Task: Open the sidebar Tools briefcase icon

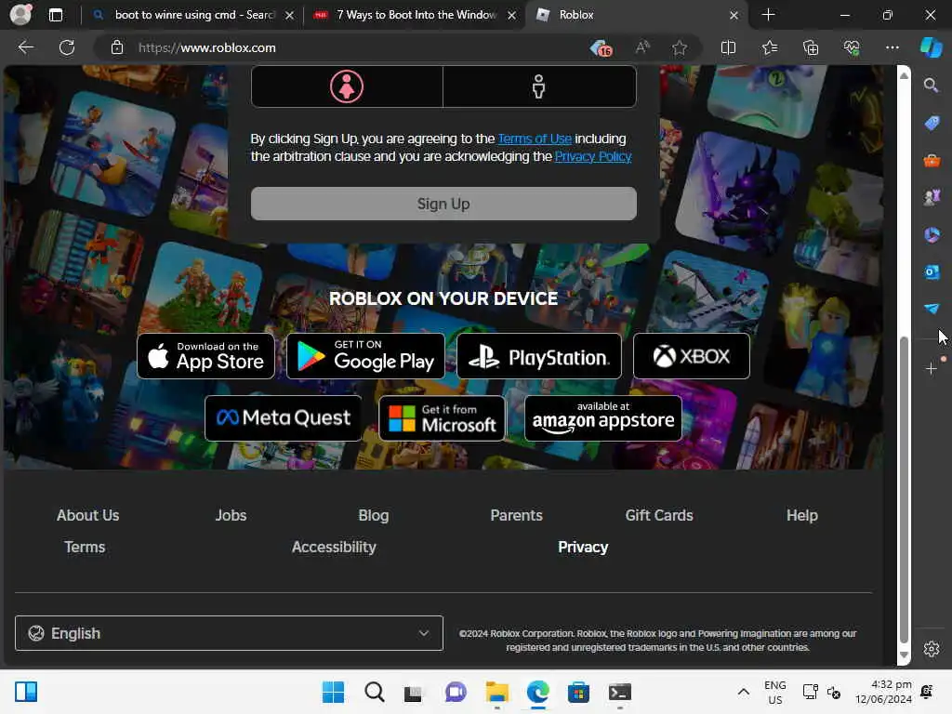Action: coord(932,160)
